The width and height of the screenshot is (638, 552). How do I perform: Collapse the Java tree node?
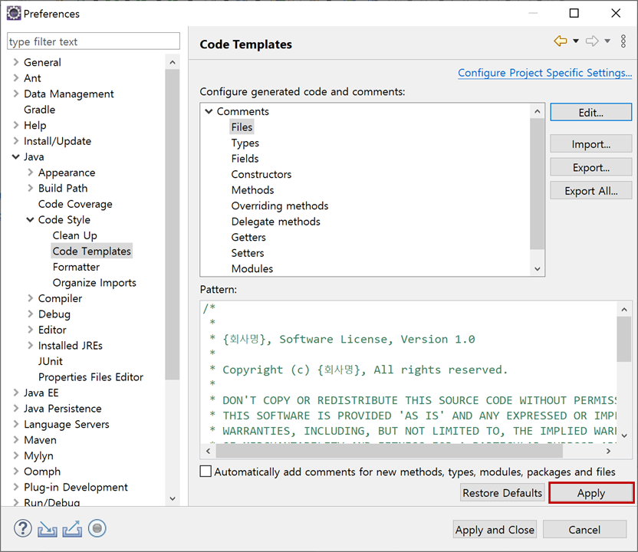[16, 156]
